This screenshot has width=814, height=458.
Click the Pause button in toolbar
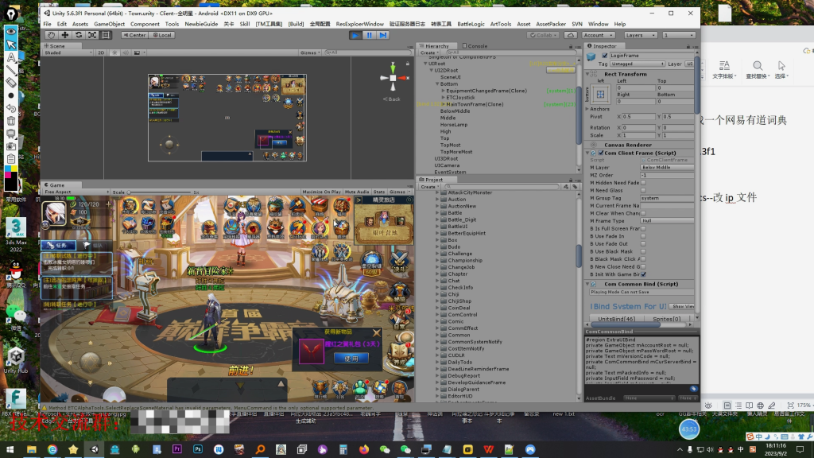click(369, 35)
